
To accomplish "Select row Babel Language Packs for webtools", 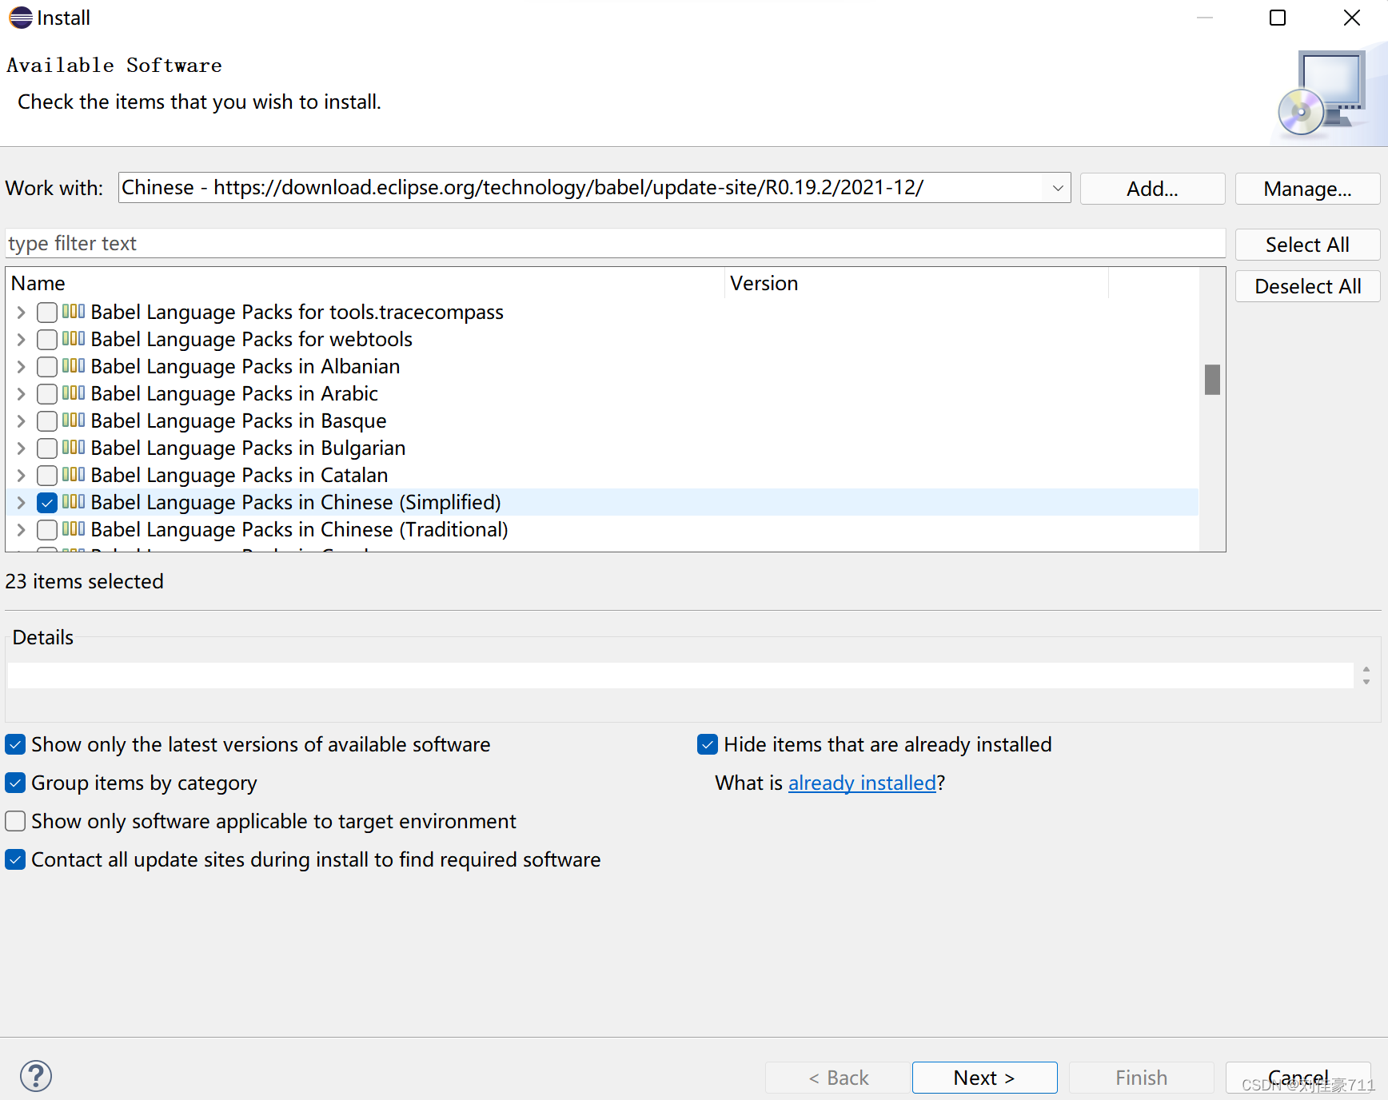I will point(602,340).
